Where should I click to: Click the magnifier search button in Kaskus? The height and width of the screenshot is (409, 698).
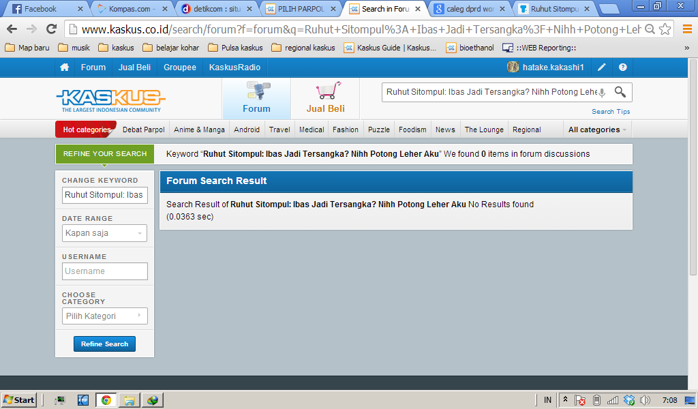[x=620, y=92]
